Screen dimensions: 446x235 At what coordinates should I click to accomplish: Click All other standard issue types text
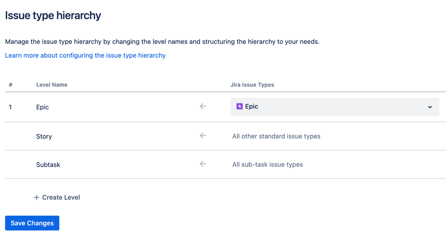coord(276,136)
